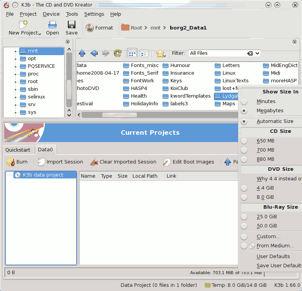Switch to the Quickstart tab

18,150
